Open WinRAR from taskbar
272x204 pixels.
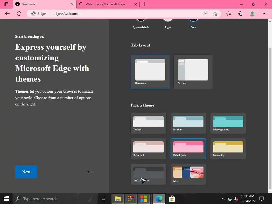(x=131, y=199)
